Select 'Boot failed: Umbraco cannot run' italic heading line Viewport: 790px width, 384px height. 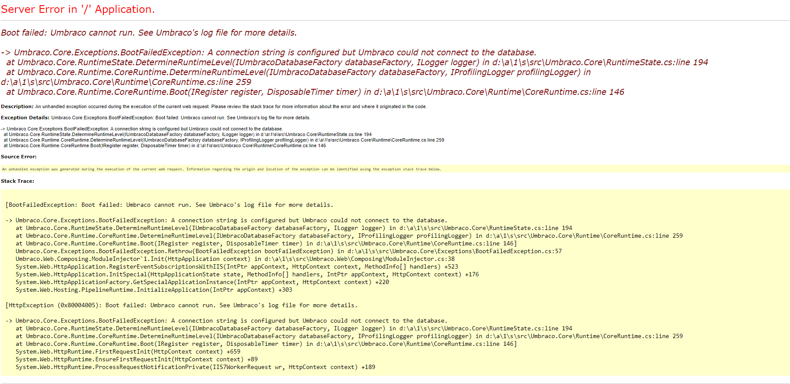[149, 33]
